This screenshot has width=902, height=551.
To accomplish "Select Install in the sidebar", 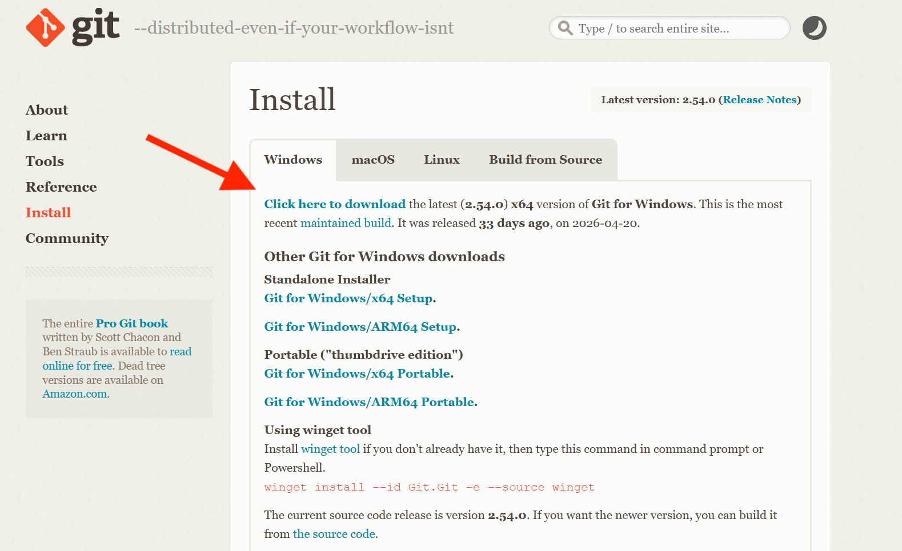I will tap(49, 213).
